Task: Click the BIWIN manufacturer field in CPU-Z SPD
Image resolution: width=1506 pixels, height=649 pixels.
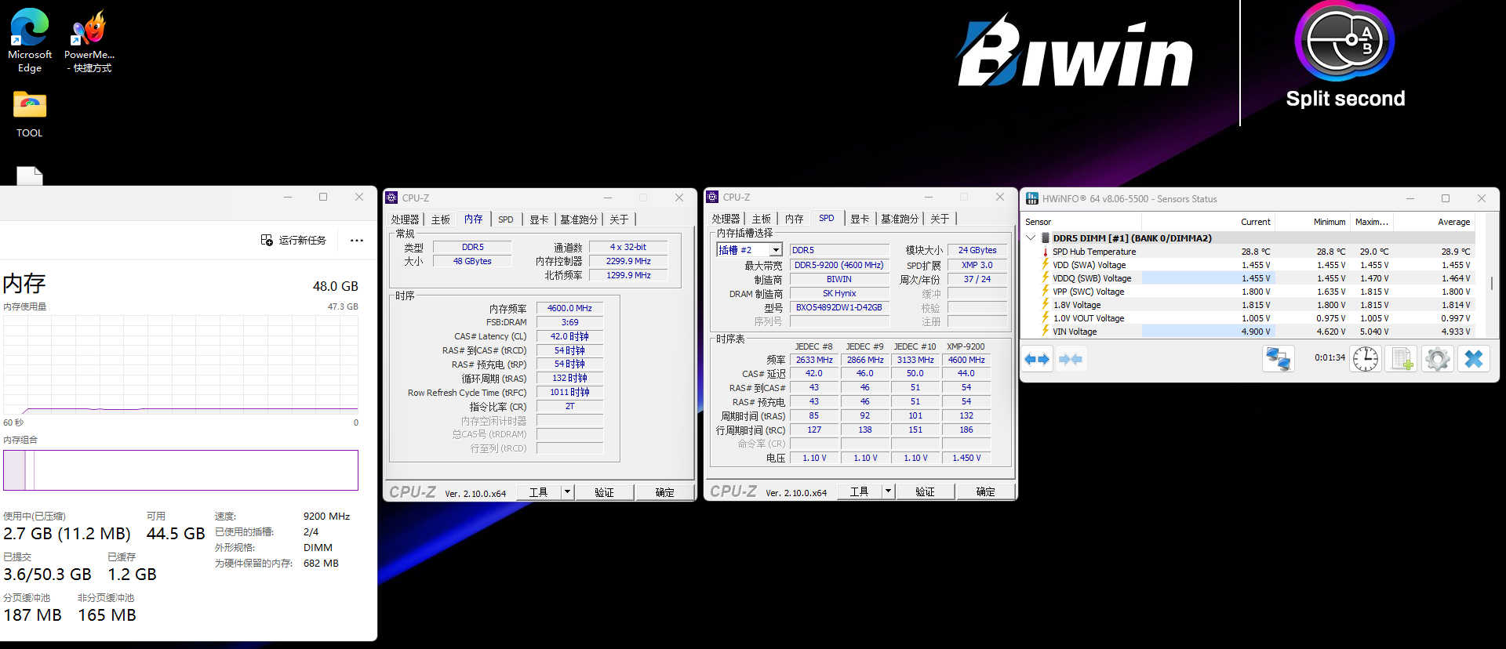Action: 838,279
